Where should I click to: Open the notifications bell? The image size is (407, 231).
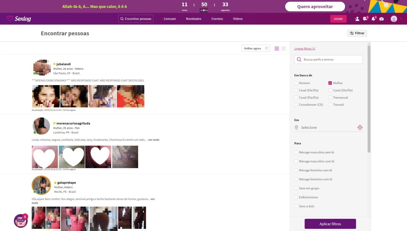click(373, 19)
